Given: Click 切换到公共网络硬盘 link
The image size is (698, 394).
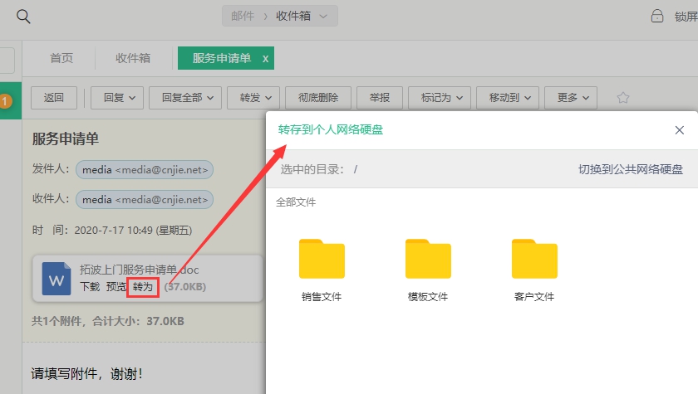Looking at the screenshot, I should tap(630, 169).
